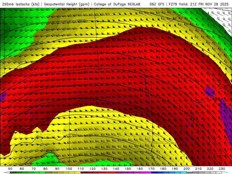Click the 200 value on color scale
The width and height of the screenshot is (232, 174).
(186, 169)
